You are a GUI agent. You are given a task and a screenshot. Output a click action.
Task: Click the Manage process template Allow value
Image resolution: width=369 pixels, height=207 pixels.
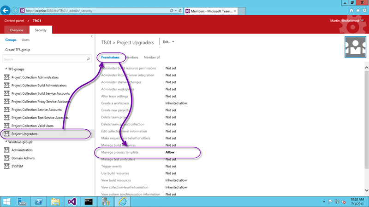[170, 152]
